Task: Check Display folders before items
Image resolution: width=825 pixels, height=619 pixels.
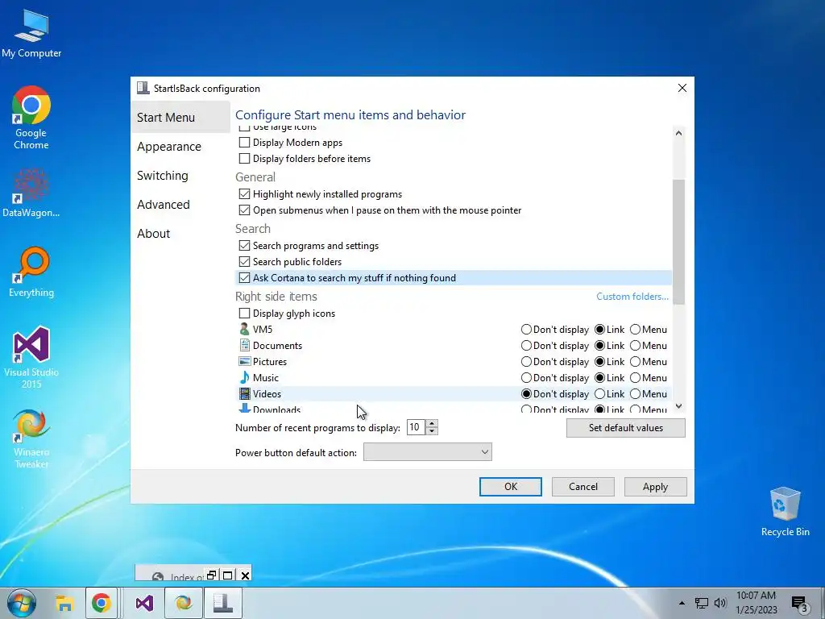Action: (244, 159)
